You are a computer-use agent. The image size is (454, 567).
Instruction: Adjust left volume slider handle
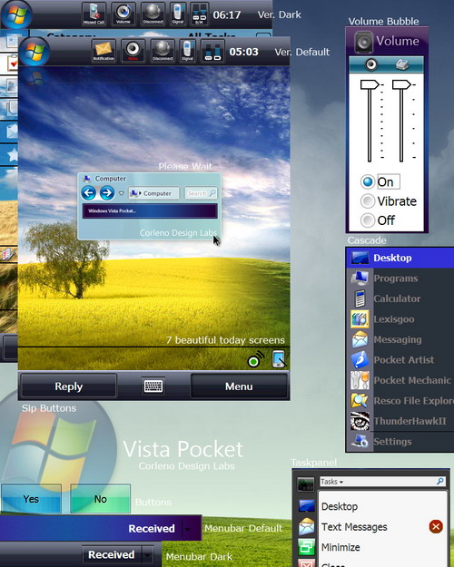tap(370, 85)
